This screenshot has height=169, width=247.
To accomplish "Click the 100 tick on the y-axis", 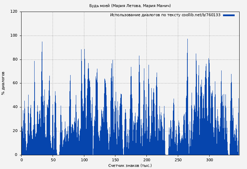I will (x=14, y=36).
